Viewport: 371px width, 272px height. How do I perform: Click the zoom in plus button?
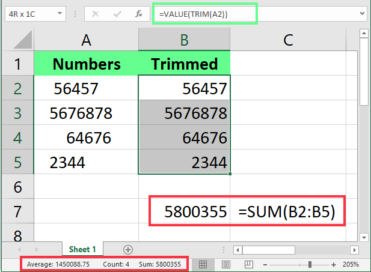pyautogui.click(x=334, y=265)
